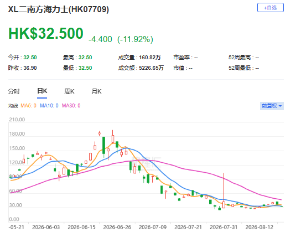Click the percent change (-11.92%)
This screenshot has width=296, height=232.
pos(135,39)
